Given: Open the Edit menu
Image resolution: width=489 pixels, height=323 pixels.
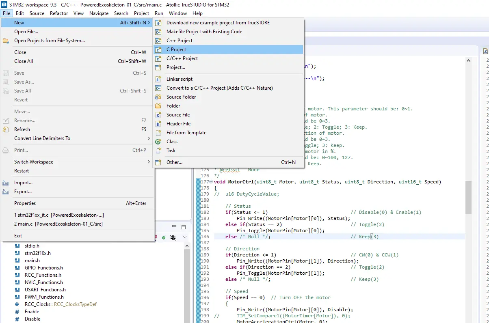Looking at the screenshot, I should tap(20, 13).
